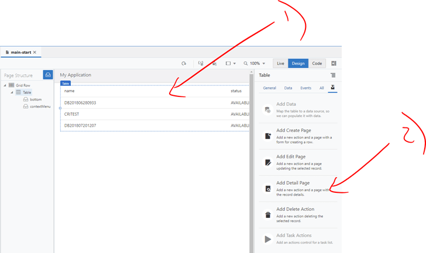The image size is (426, 253).
Task: Open the 100% zoom dropdown
Action: click(x=255, y=64)
